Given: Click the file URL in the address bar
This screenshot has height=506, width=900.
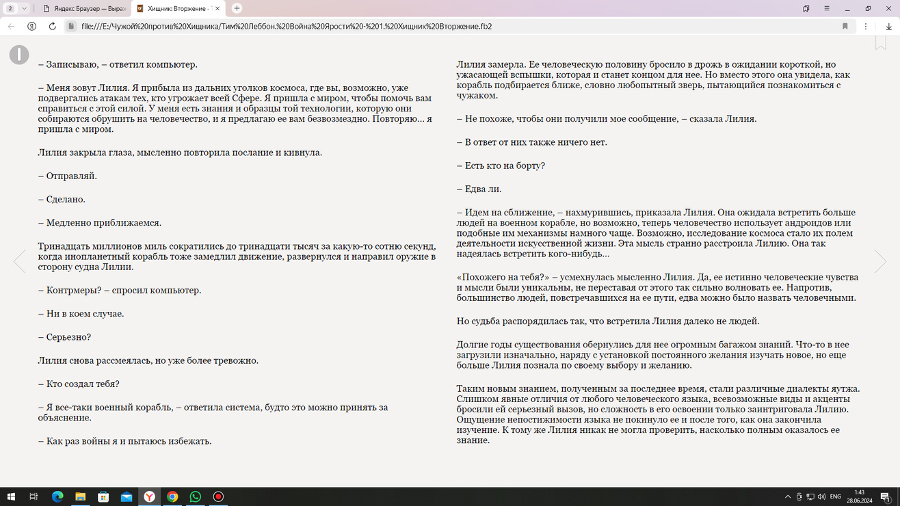Looking at the screenshot, I should tap(287, 26).
